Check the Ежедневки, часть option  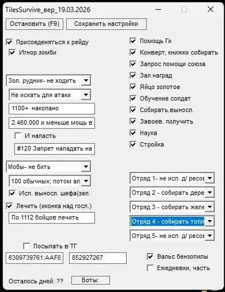(150, 268)
